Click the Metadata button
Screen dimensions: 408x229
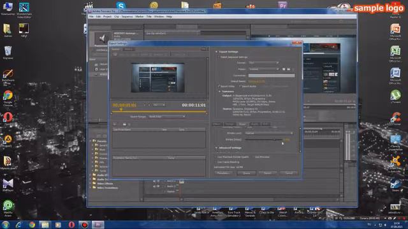[223, 173]
